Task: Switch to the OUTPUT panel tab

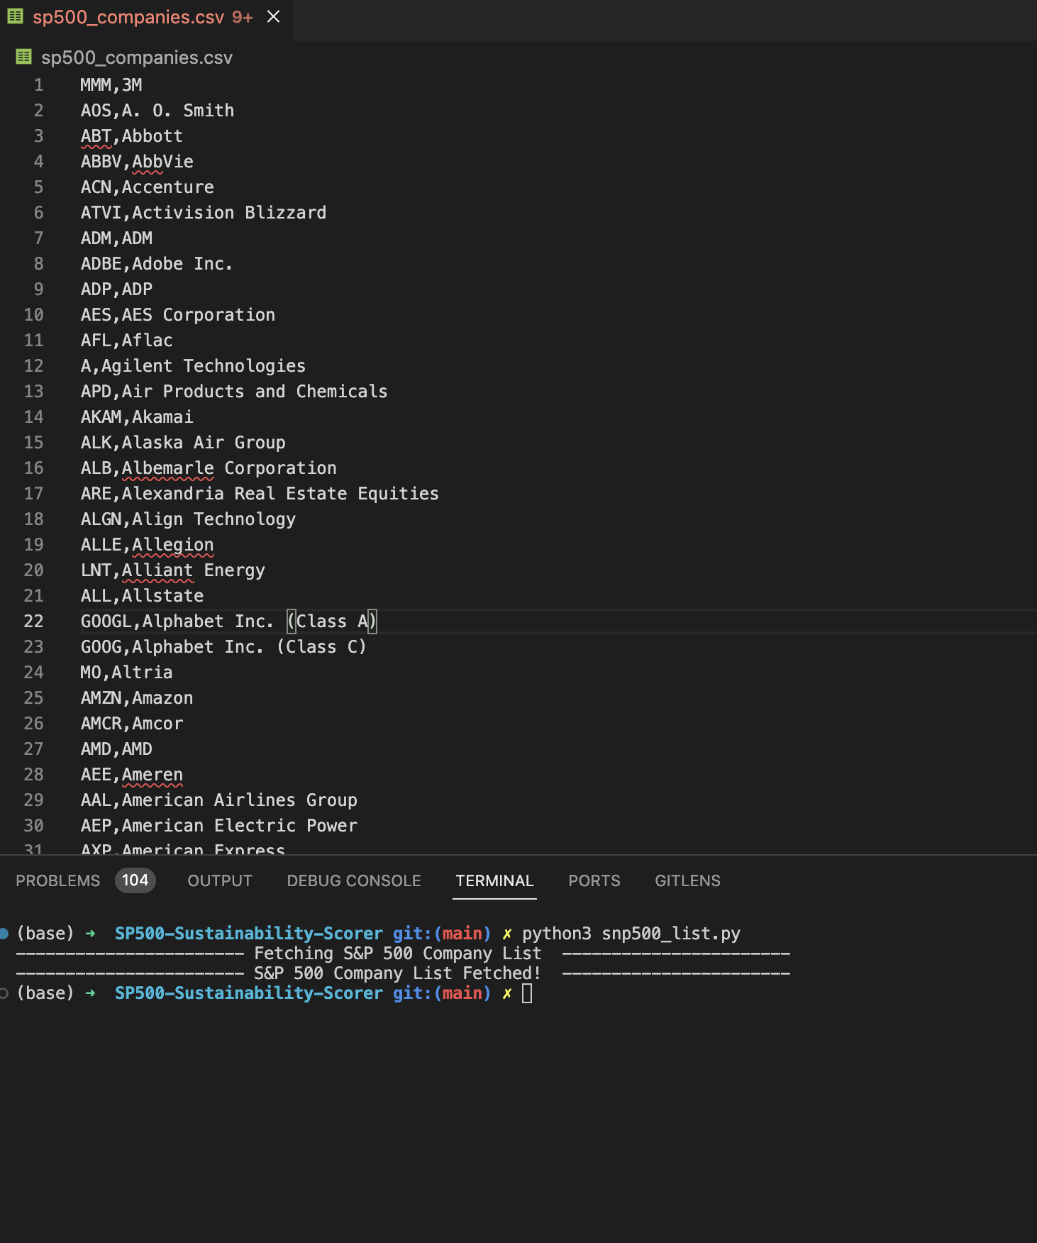Action: point(220,880)
